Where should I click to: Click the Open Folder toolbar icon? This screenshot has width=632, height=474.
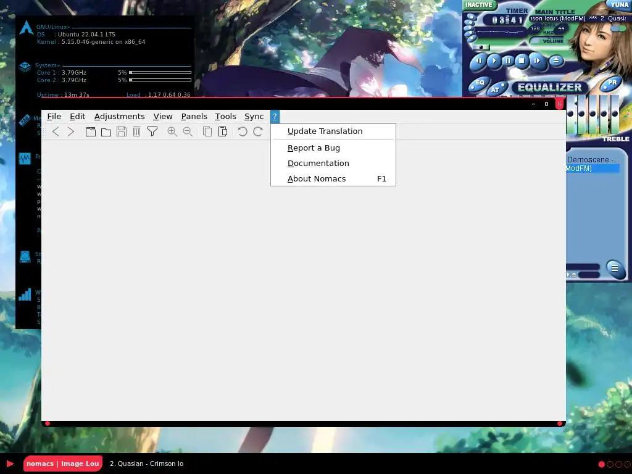click(x=106, y=132)
